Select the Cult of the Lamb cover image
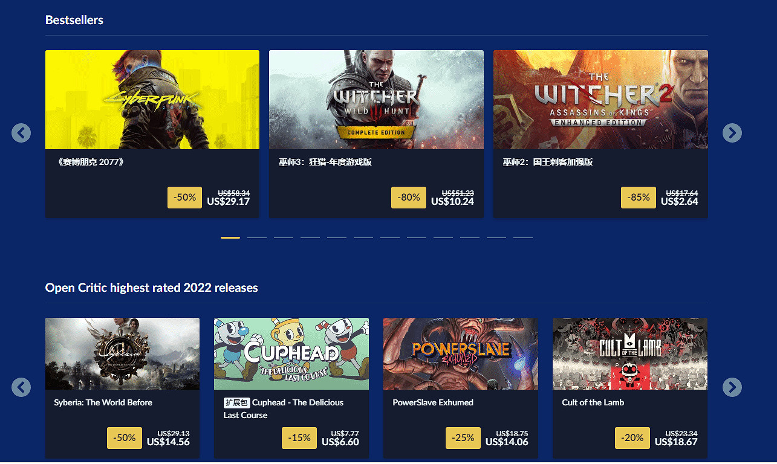The image size is (777, 464). point(630,354)
